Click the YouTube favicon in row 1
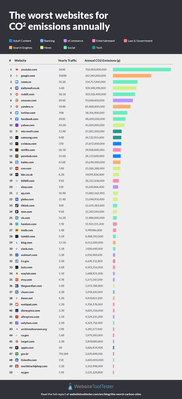 tap(17, 70)
